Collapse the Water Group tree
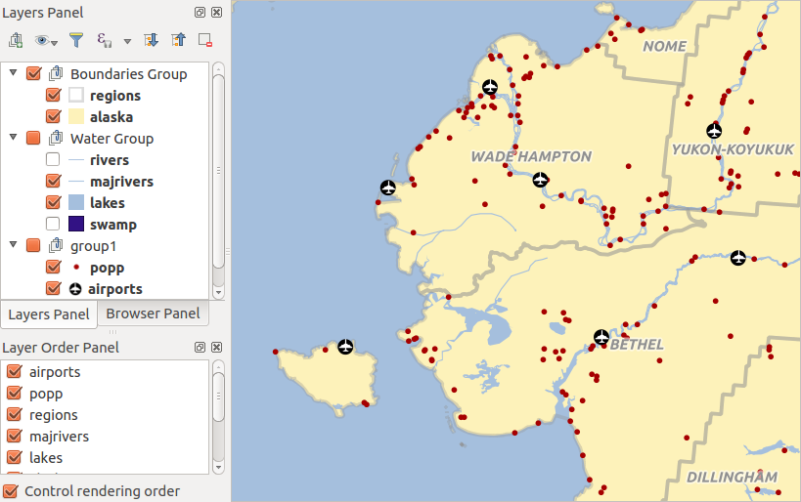The width and height of the screenshot is (801, 502). click(14, 139)
